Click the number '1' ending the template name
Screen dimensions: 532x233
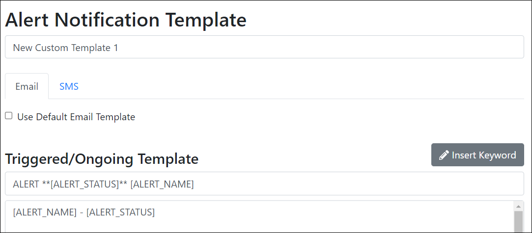point(115,48)
